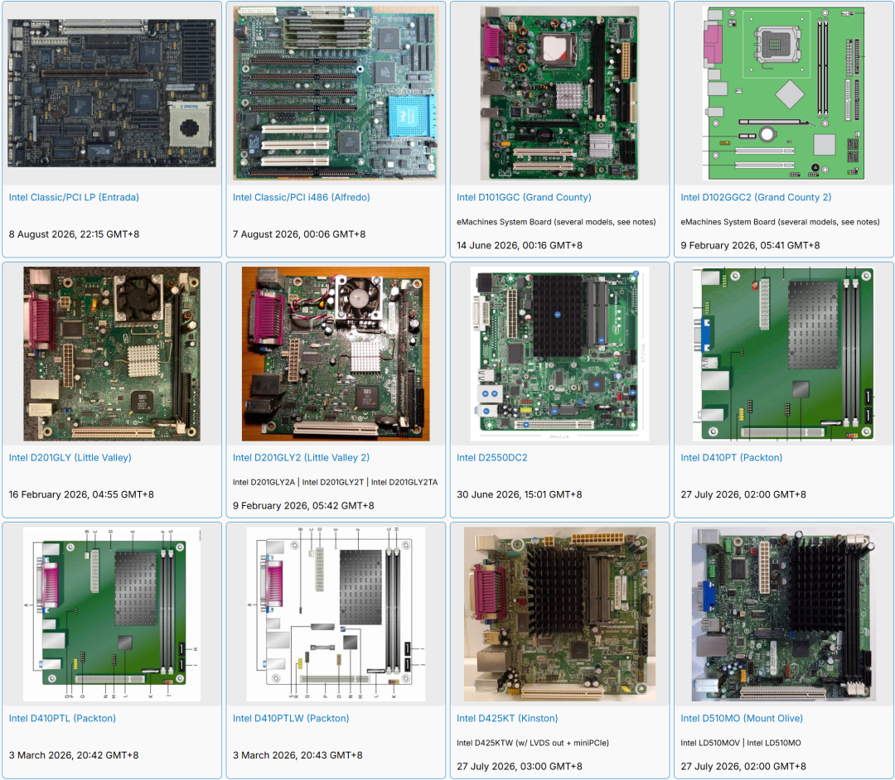Open the Intel Classic/PCI i486 (Alfredo) link
The height and width of the screenshot is (780, 895).
pos(302,197)
